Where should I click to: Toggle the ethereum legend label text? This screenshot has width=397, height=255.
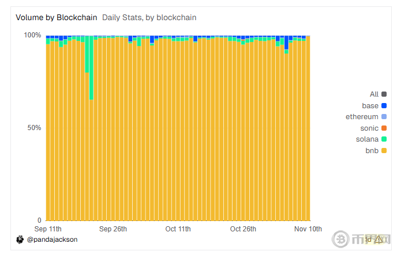[x=362, y=117]
